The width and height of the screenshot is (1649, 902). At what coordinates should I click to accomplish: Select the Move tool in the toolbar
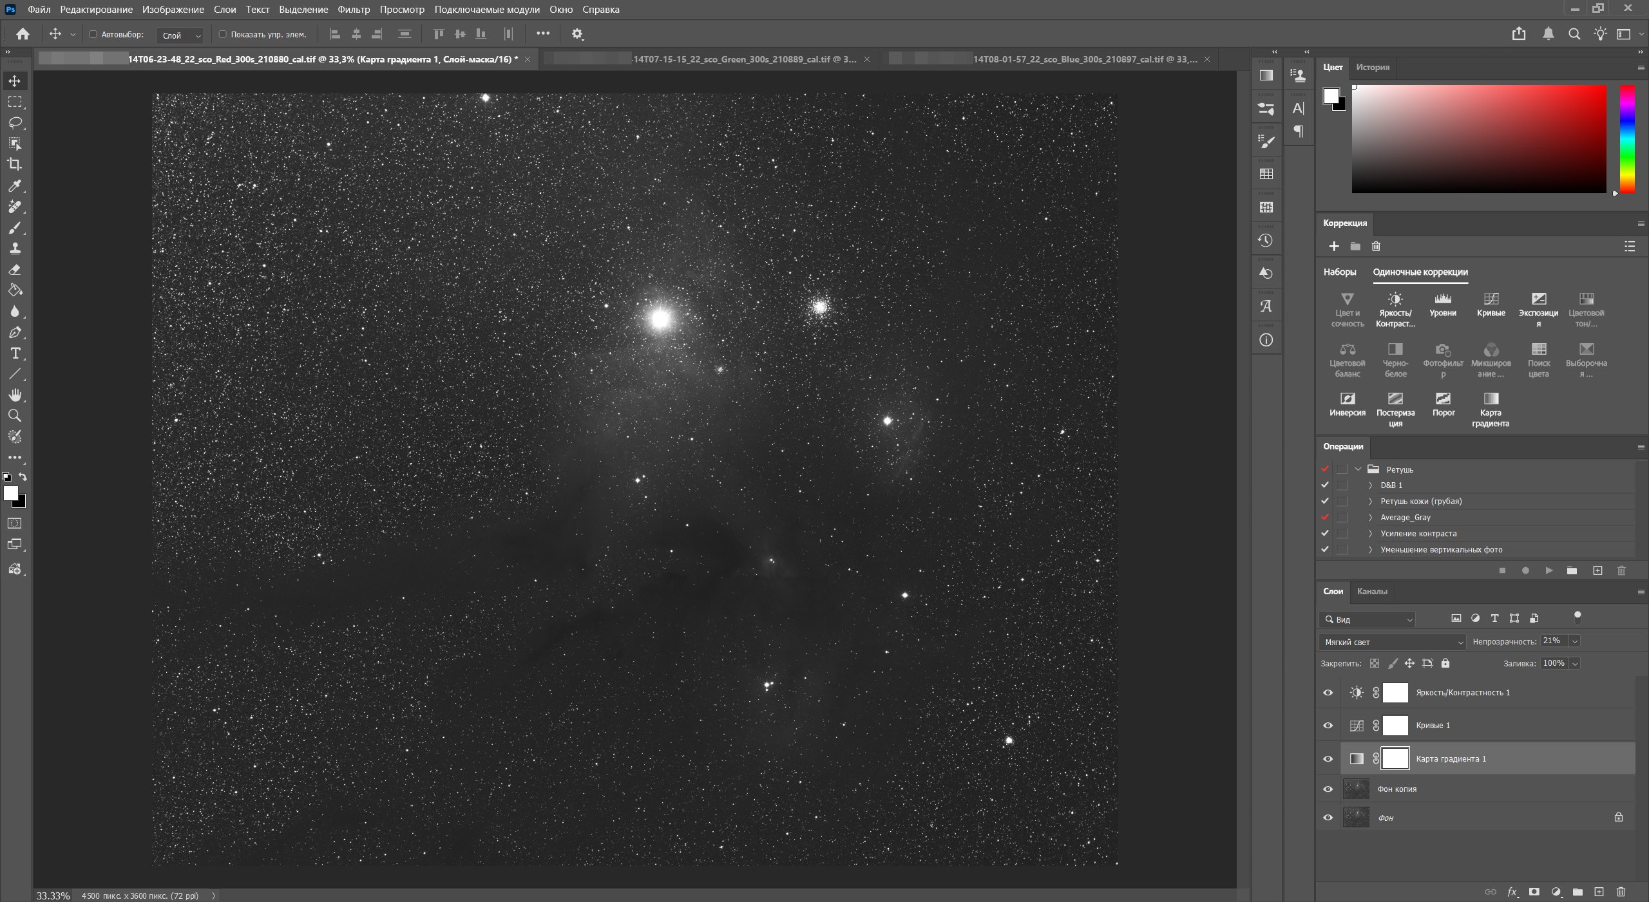click(x=15, y=80)
